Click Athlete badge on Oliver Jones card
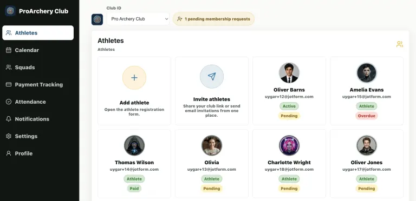The height and width of the screenshot is (201, 416). pos(367,179)
